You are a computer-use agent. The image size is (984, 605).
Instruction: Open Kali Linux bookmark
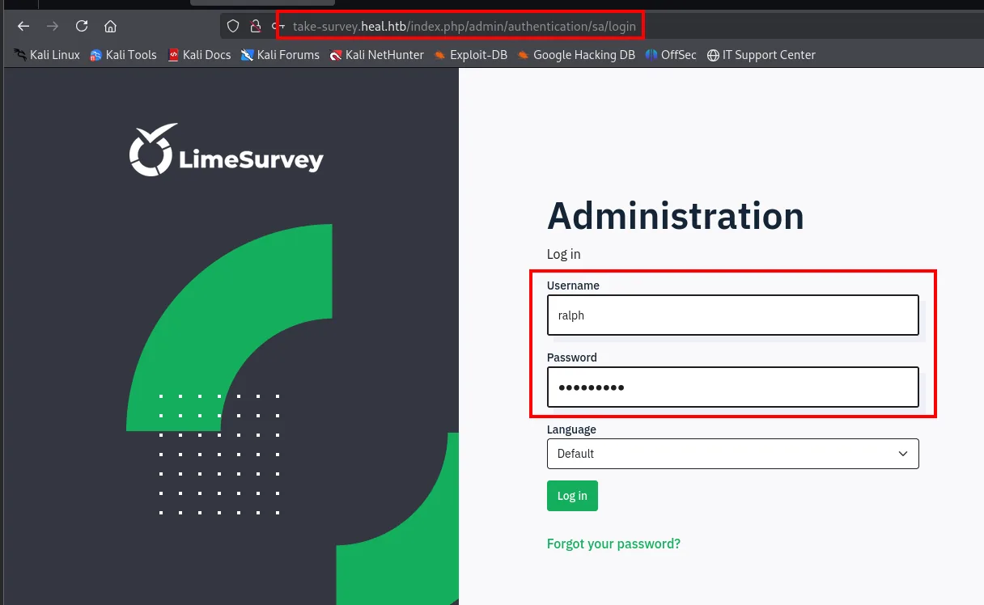coord(47,55)
